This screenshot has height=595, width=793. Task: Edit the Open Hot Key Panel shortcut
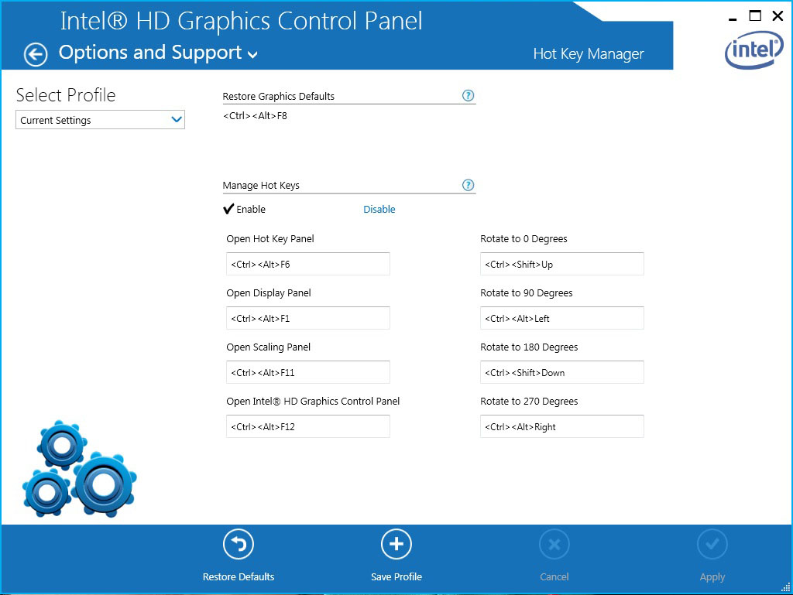307,264
